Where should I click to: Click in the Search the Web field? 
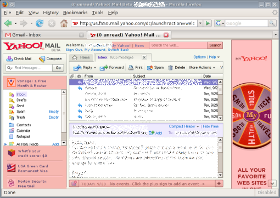click(x=178, y=45)
